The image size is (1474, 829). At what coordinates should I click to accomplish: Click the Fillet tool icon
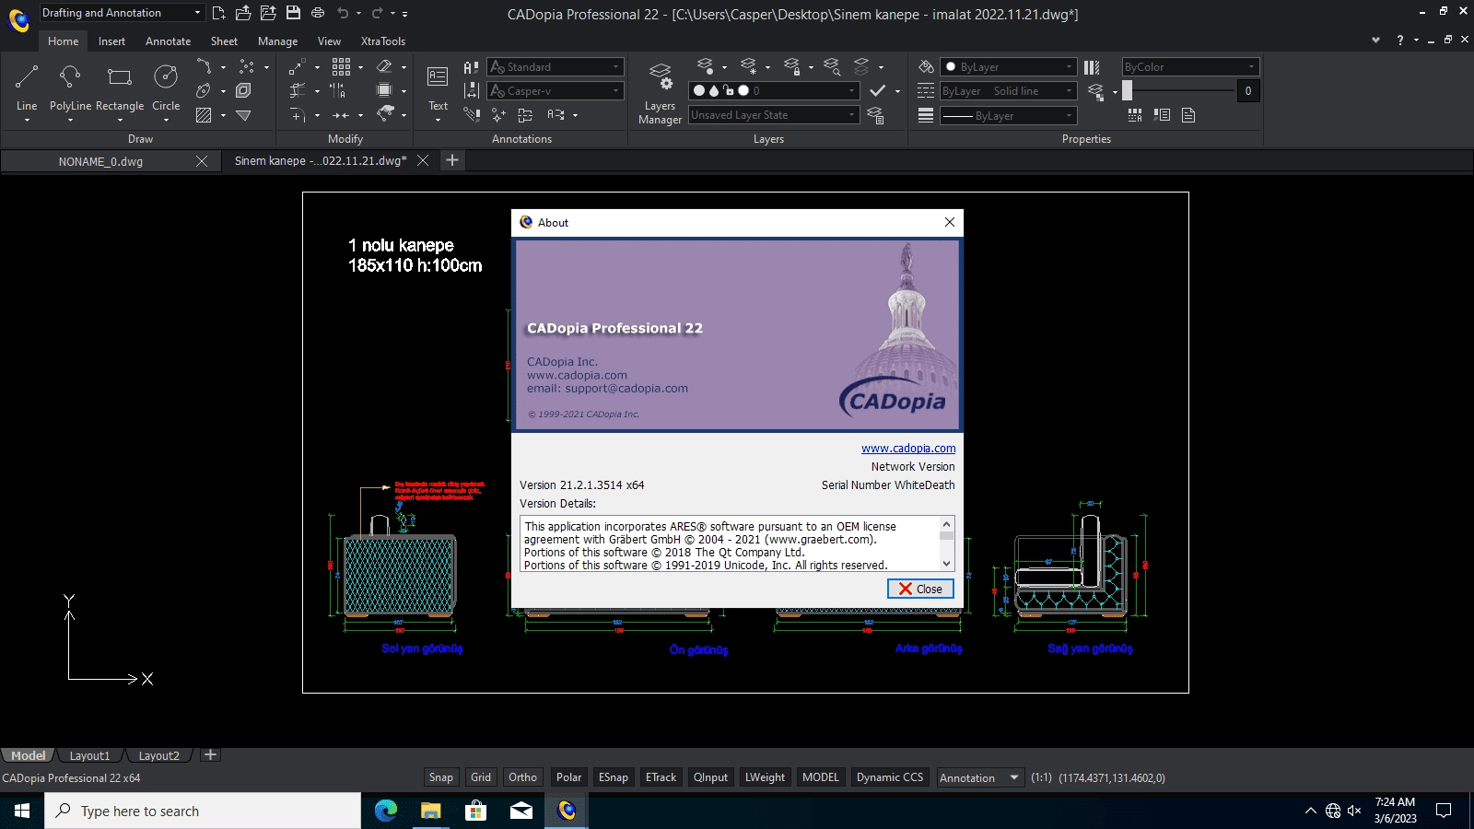297,115
